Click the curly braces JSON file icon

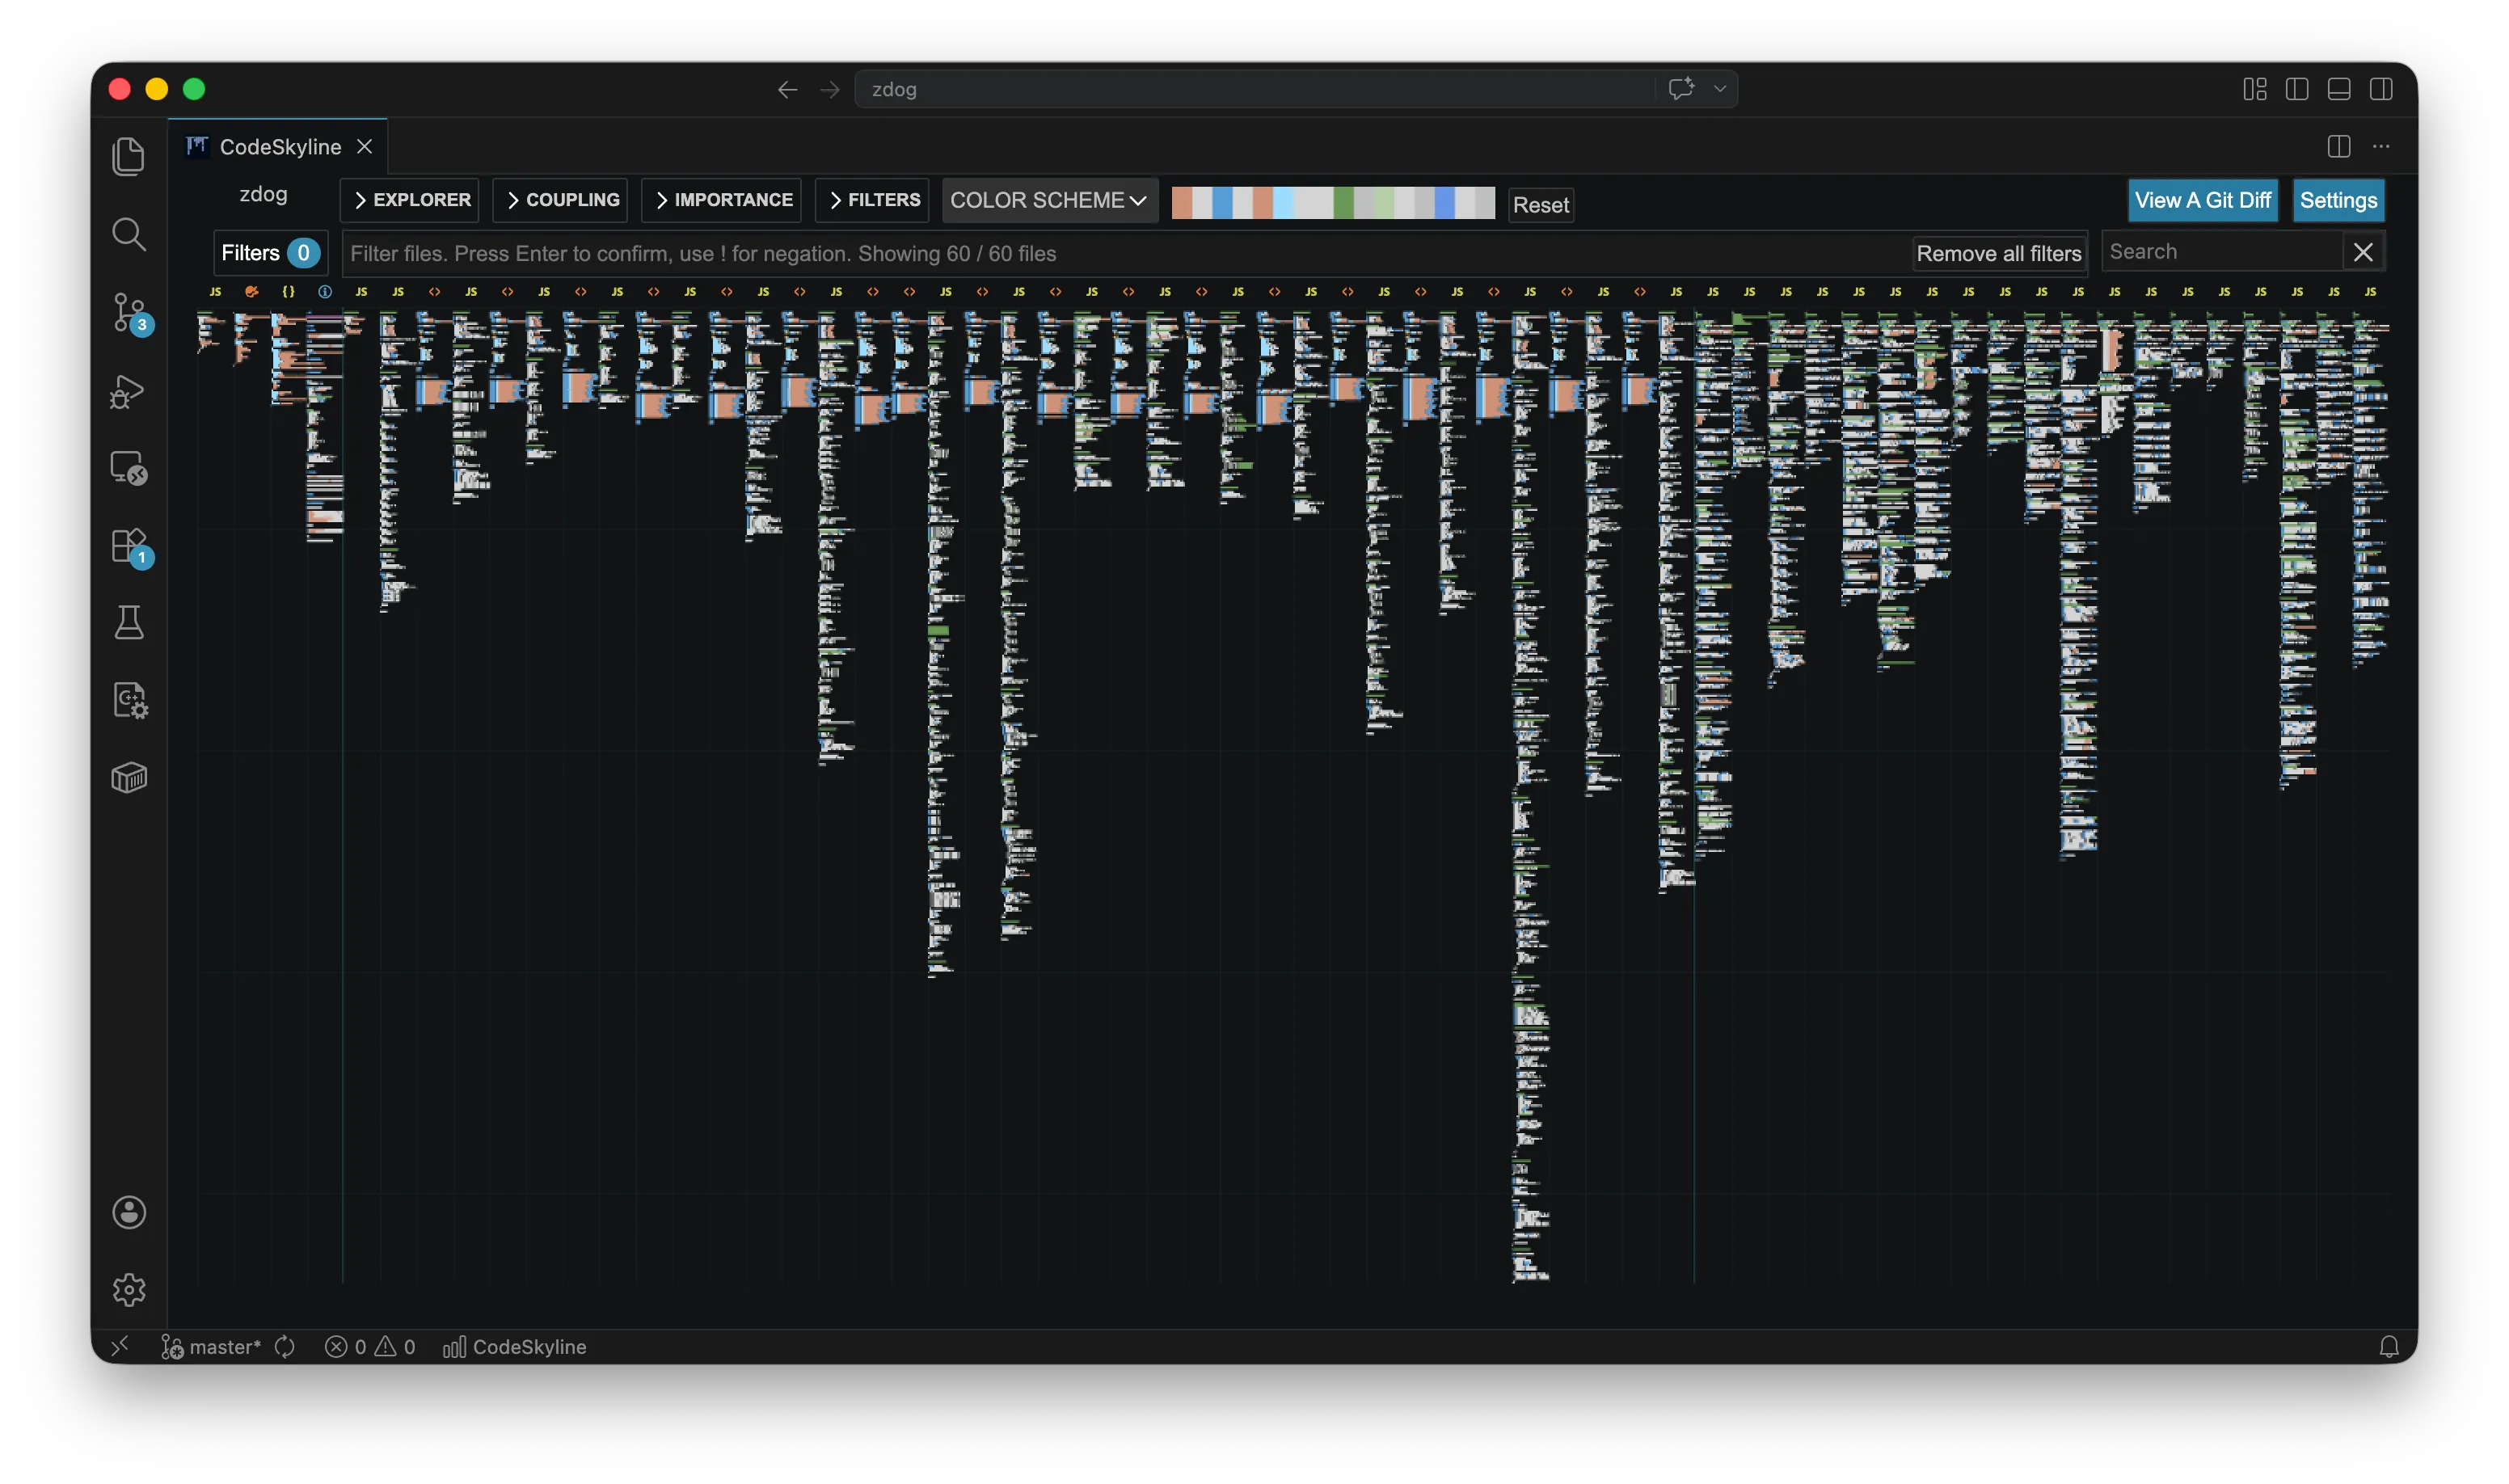coord(288,292)
